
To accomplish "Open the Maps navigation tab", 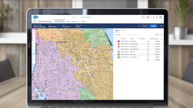I will click(x=68, y=21).
